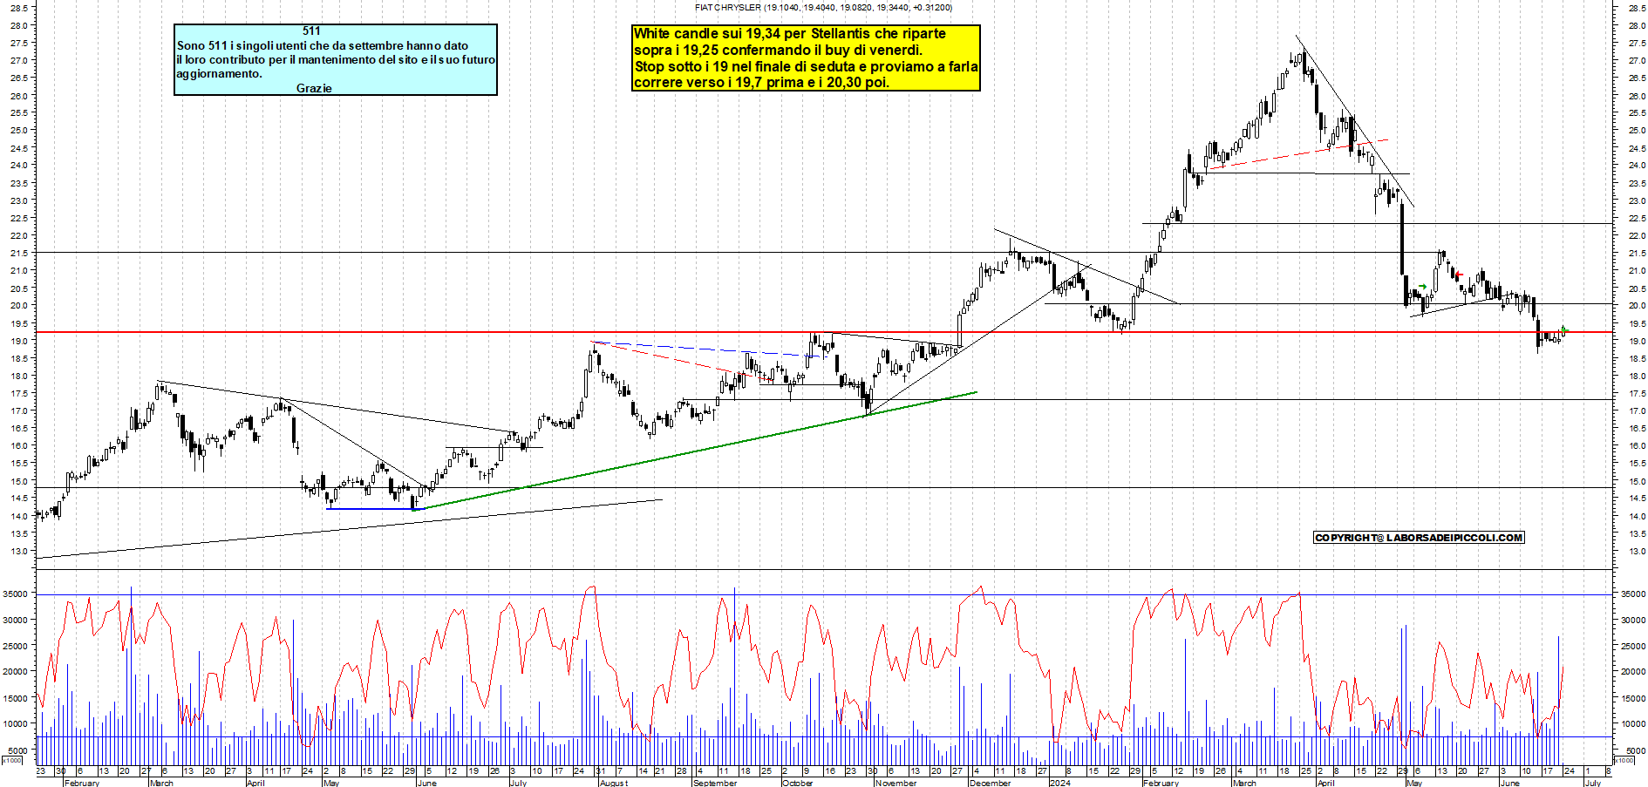Click yellow note line 'correre verso i 19,7'

click(x=761, y=83)
